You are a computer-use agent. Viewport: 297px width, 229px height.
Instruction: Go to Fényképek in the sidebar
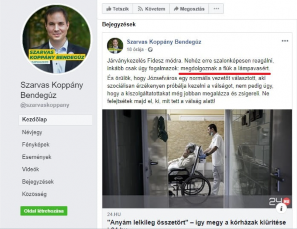point(36,144)
